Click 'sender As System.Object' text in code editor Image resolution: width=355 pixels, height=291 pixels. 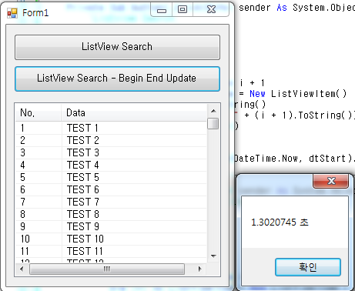click(x=296, y=8)
